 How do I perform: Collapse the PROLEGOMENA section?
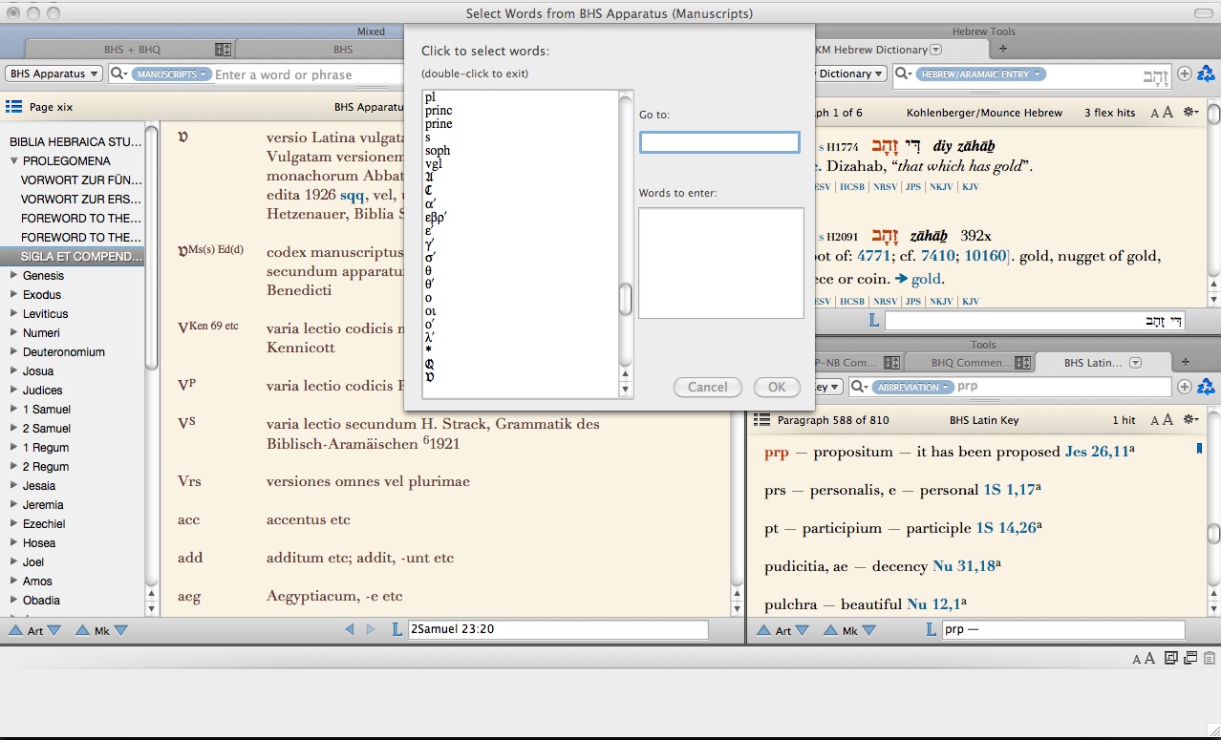click(x=13, y=161)
